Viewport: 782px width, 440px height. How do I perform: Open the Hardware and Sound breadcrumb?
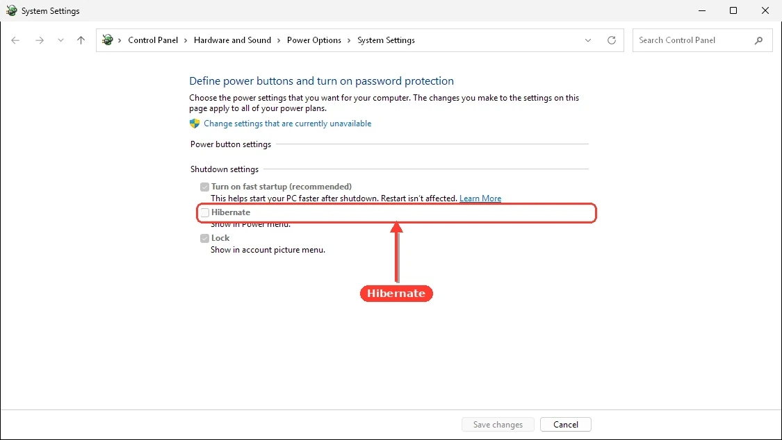232,40
